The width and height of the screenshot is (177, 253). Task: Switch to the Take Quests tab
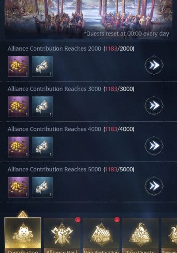(140, 235)
